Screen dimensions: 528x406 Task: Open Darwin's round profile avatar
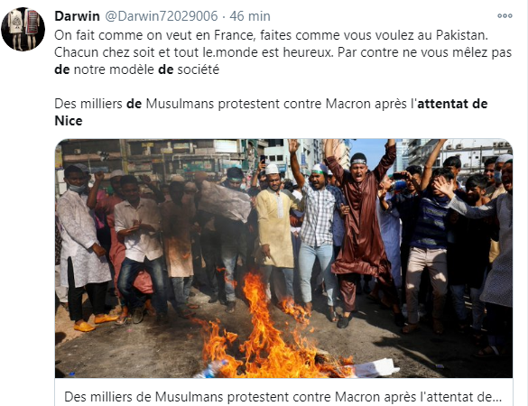click(23, 29)
